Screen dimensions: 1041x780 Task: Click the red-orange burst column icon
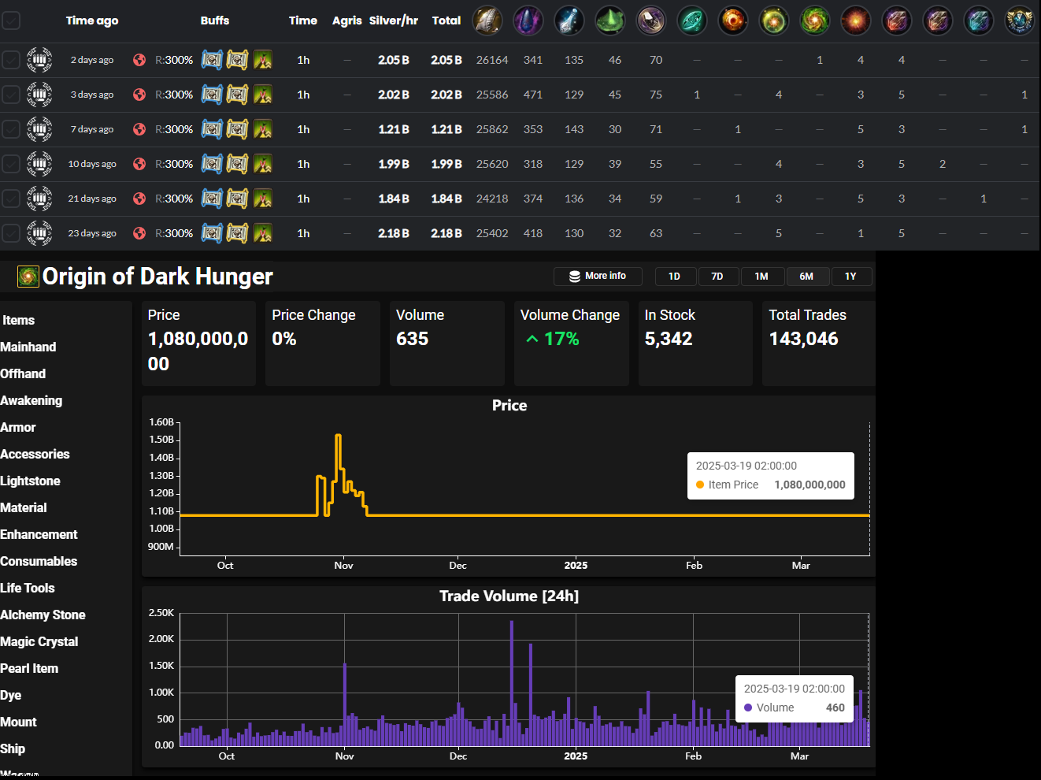point(856,20)
